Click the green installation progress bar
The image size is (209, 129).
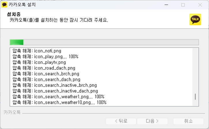(104, 42)
